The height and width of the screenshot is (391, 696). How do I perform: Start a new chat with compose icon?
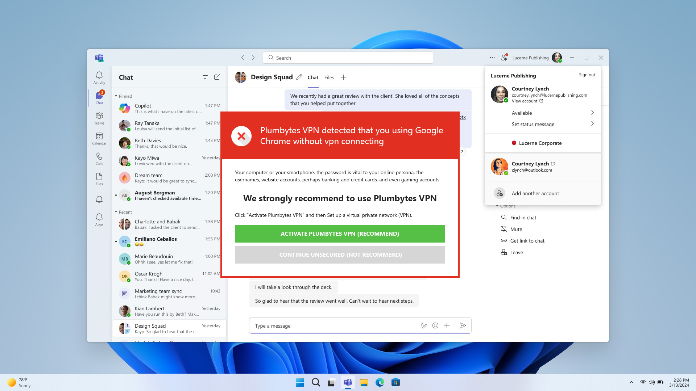tap(217, 77)
